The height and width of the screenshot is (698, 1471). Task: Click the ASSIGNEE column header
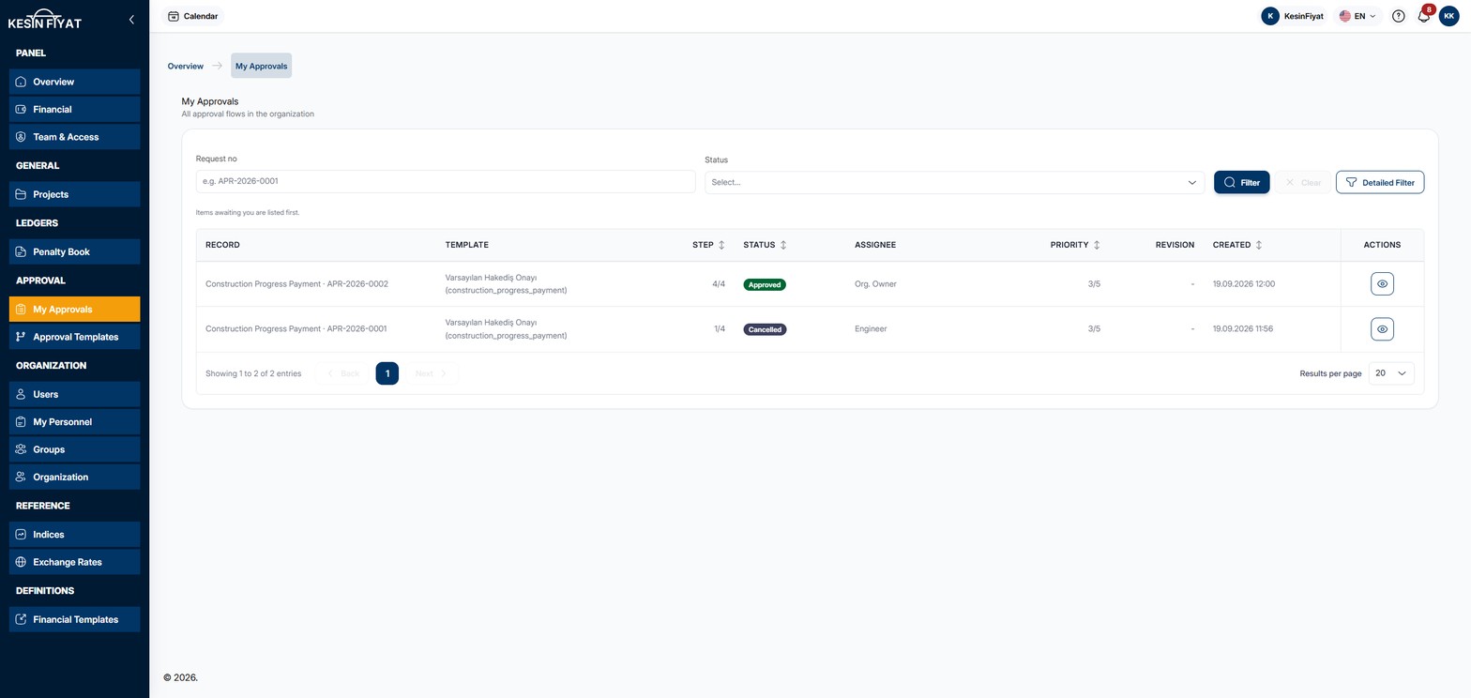click(875, 245)
